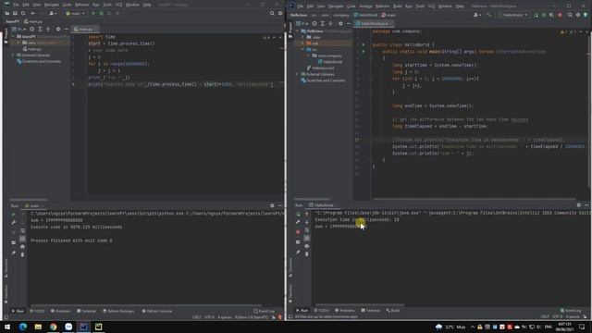Open main run configuration dropdown in PyCharm
This screenshot has width=592, height=333.
click(x=75, y=13)
